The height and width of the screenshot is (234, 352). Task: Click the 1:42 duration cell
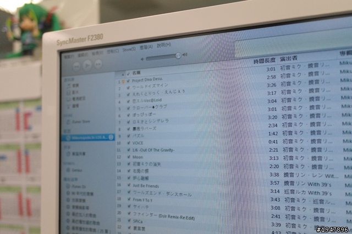tap(273, 134)
